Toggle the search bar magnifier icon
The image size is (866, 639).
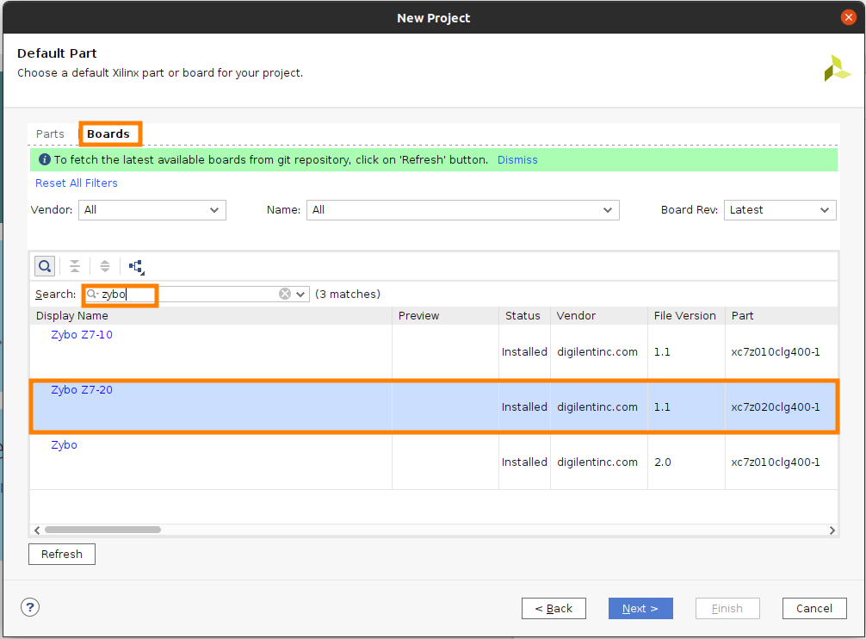(45, 266)
